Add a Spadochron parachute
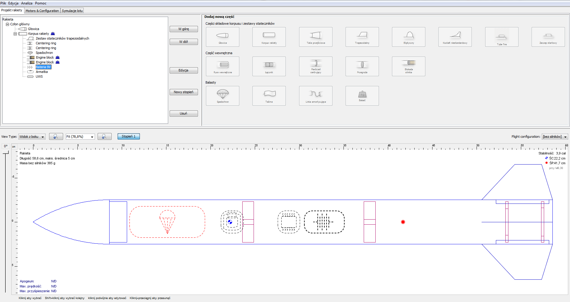Viewport: 570px width, 302px height. 222,96
